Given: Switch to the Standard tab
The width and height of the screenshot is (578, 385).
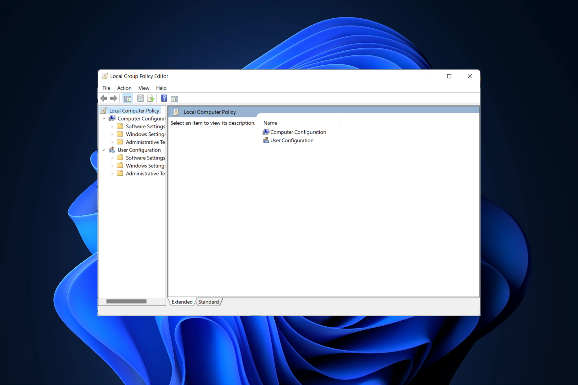Looking at the screenshot, I should 209,302.
